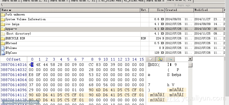Open the Hard disk 1, P2 tab

click(83, 1)
